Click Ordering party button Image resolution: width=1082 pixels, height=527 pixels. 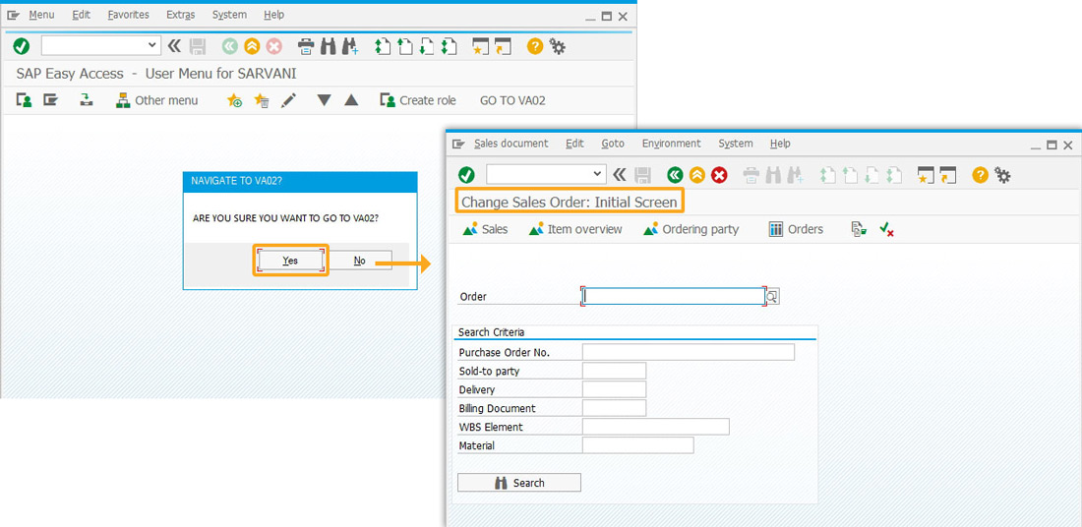pos(691,229)
